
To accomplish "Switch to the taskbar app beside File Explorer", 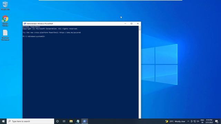I will (x=78, y=121).
